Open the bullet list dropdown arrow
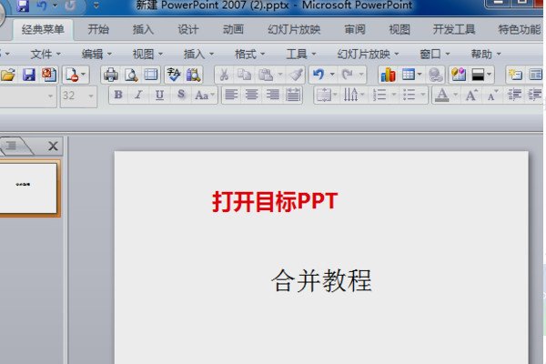This screenshot has height=364, width=546. [423, 95]
